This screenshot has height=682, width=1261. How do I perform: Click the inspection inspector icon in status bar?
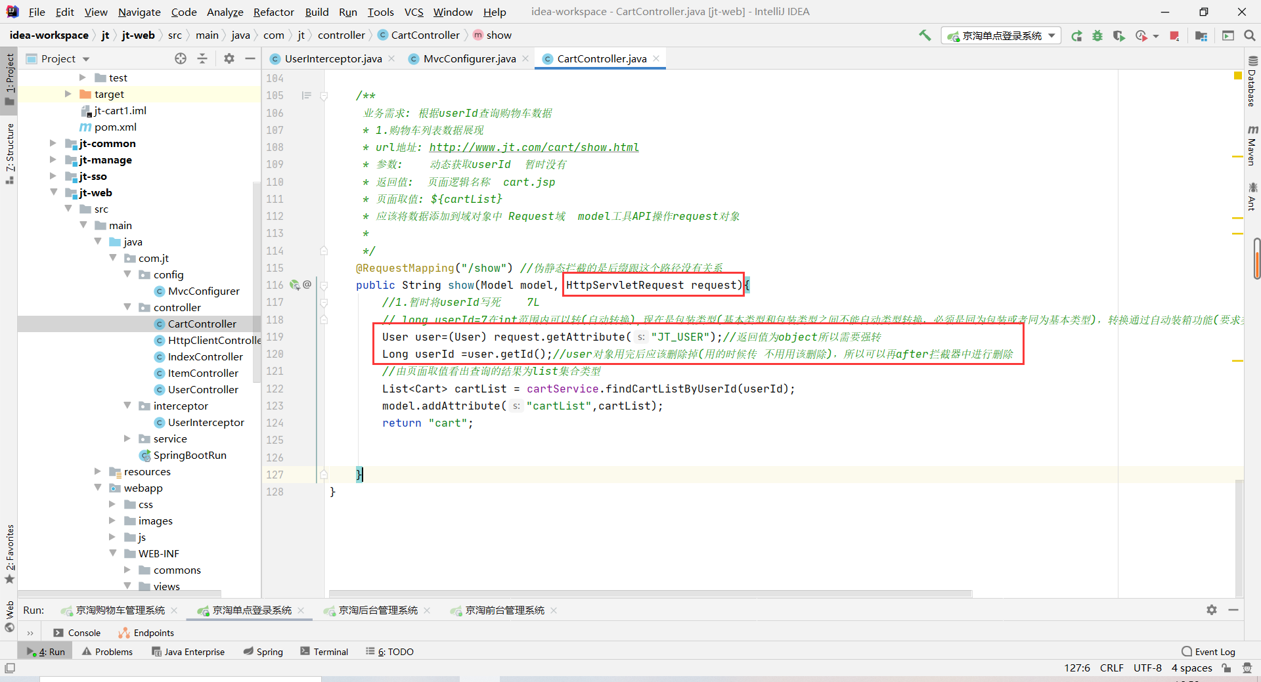pyautogui.click(x=1247, y=668)
